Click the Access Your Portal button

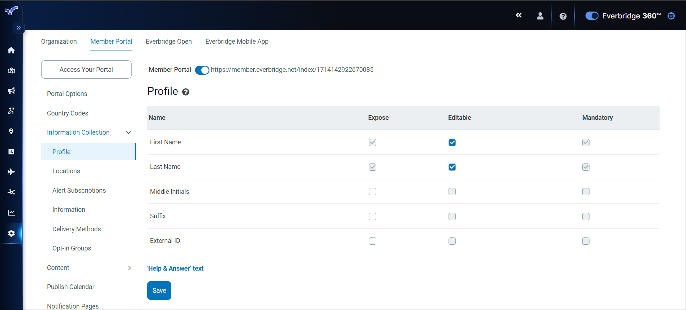coord(86,69)
